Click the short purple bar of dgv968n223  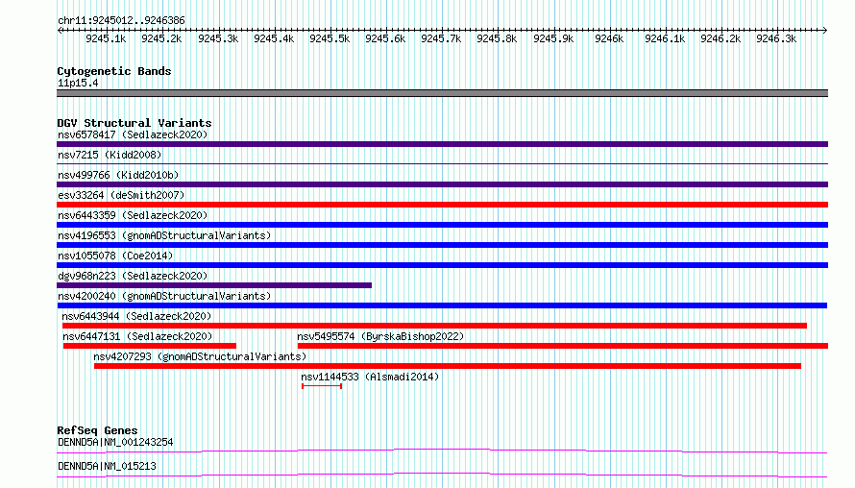click(214, 285)
